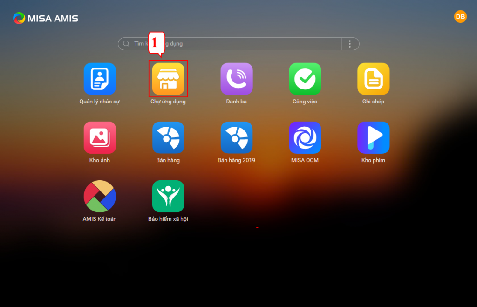This screenshot has height=307, width=477.
Task: Click the Quản lý nhân sự label
Action: point(100,102)
